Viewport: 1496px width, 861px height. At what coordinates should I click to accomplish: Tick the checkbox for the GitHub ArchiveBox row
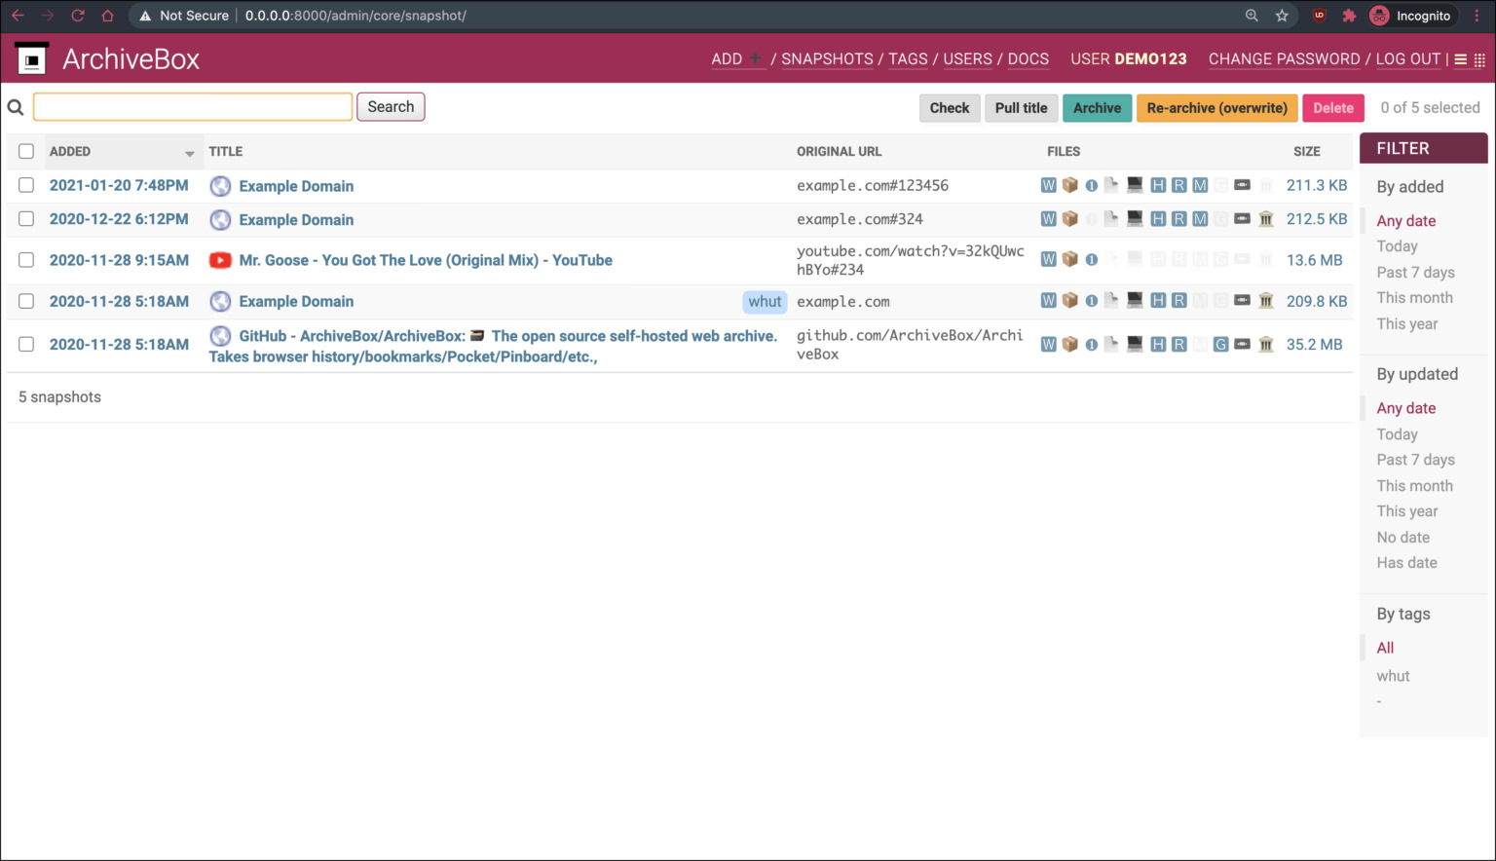25,344
